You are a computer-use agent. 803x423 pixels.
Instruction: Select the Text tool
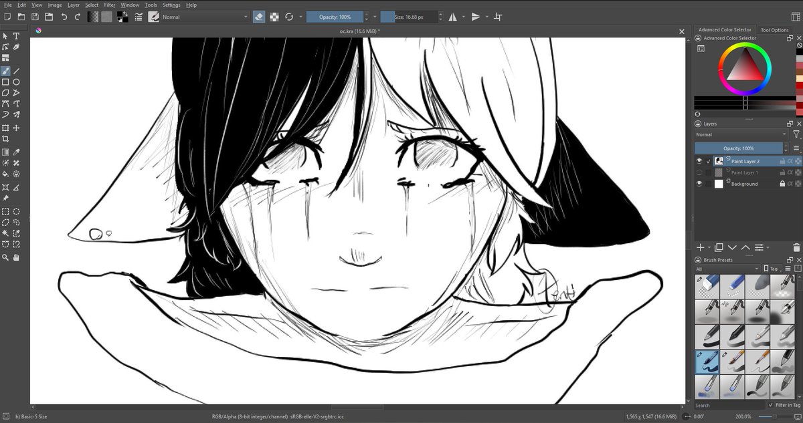pos(17,36)
